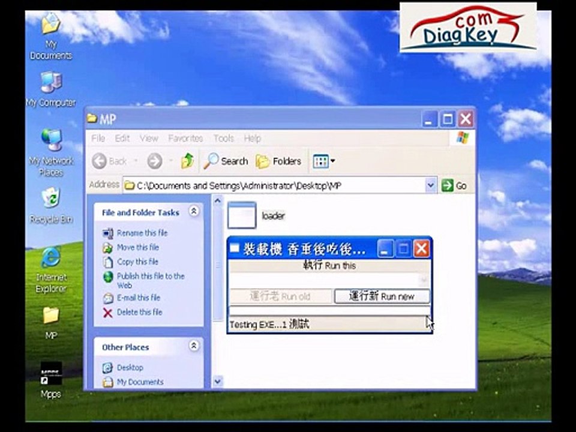The height and width of the screenshot is (432, 576).
Task: Collapse the File and Folder Tasks panel
Action: (194, 211)
